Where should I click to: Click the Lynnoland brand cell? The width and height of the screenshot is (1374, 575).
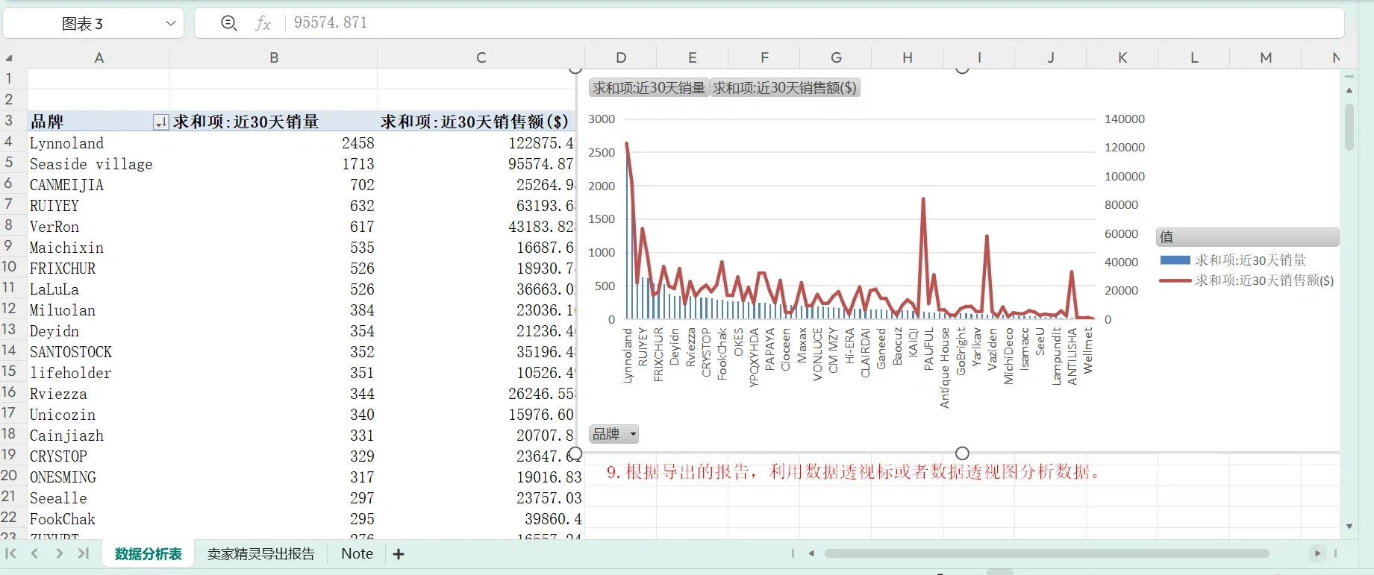(x=99, y=143)
